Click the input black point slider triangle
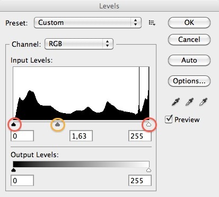 pos(14,125)
